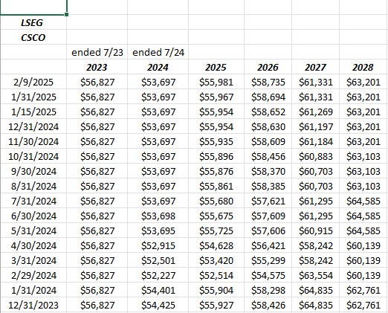Select the 2/9/2025 date cell
The height and width of the screenshot is (313, 388).
click(33, 82)
